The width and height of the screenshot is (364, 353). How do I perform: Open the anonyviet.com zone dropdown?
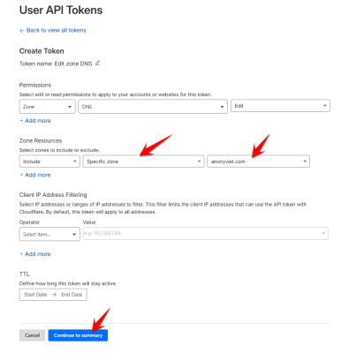(258, 161)
